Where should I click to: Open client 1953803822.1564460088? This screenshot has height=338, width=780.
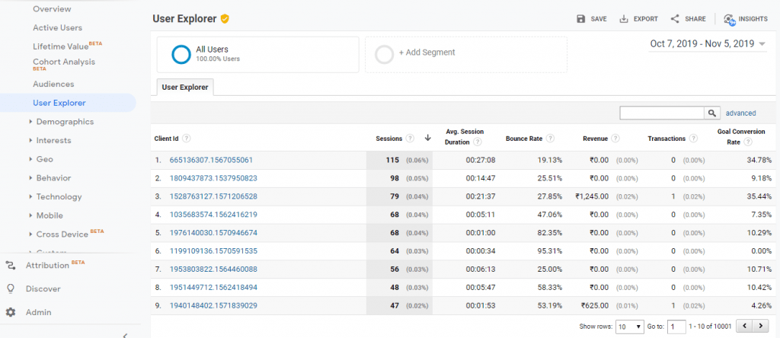tap(213, 269)
